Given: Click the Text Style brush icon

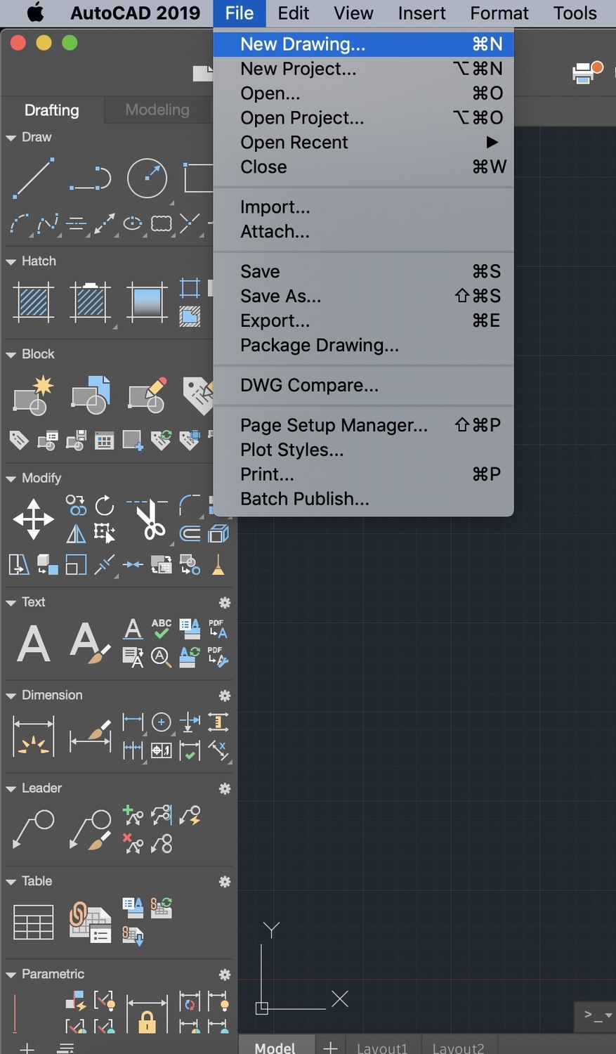Looking at the screenshot, I should click(x=90, y=644).
